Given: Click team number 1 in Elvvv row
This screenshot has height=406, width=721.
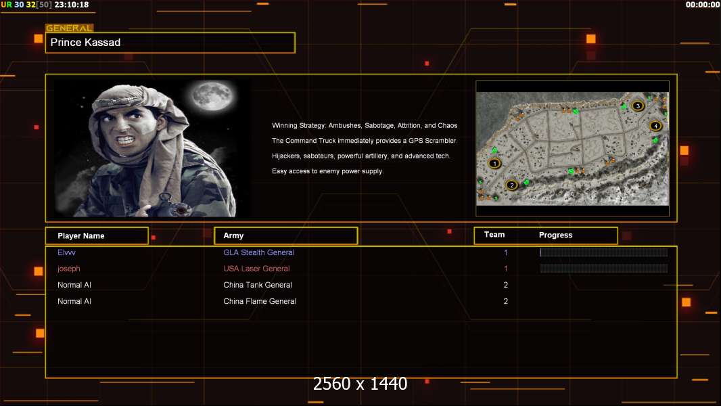Looking at the screenshot, I should (x=506, y=252).
